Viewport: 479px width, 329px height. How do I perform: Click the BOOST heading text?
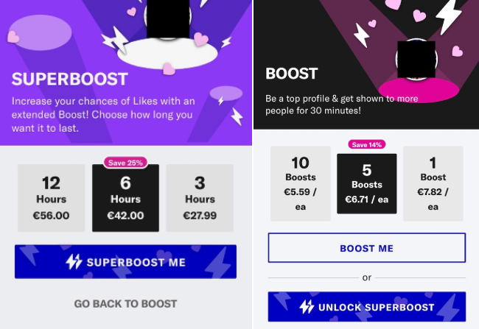tap(292, 74)
